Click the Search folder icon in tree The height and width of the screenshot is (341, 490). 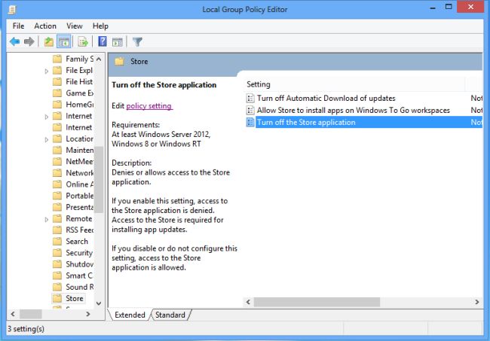(x=57, y=241)
